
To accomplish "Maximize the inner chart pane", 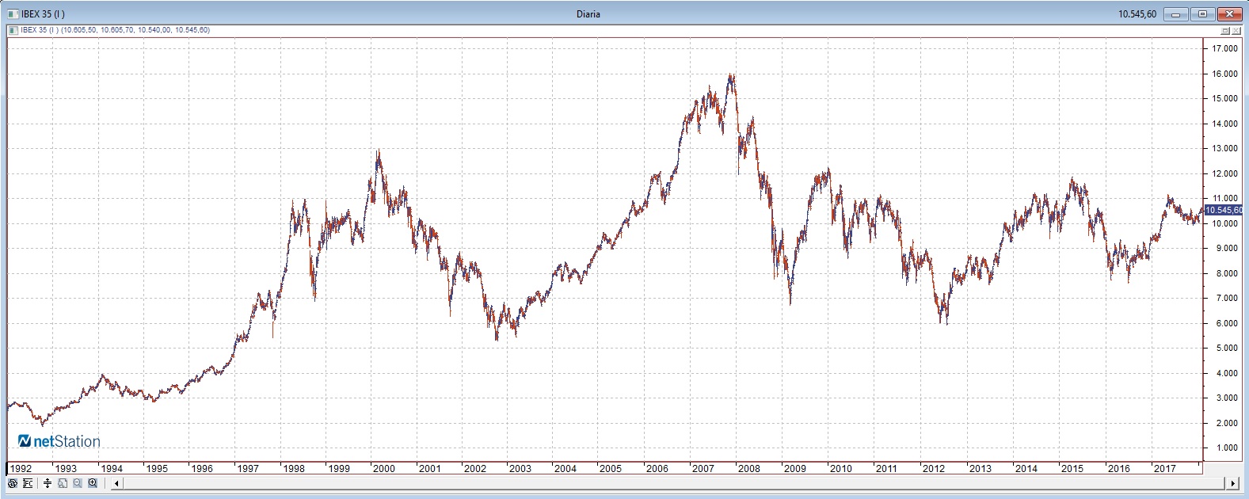I will pyautogui.click(x=1225, y=31).
